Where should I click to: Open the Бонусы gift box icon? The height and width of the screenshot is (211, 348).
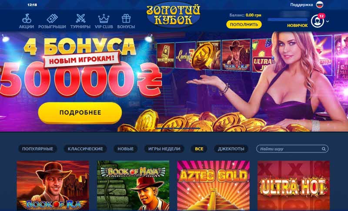pos(126,18)
